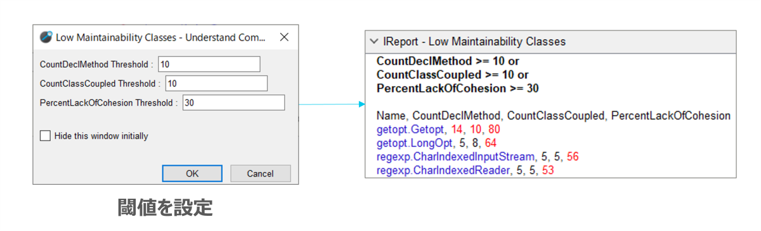
Task: Click the 'PercentLackOfCohesion Threshold :' label
Action: (108, 104)
